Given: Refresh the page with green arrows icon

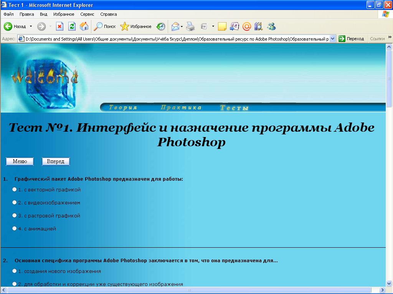Looking at the screenshot, I should click(x=72, y=26).
